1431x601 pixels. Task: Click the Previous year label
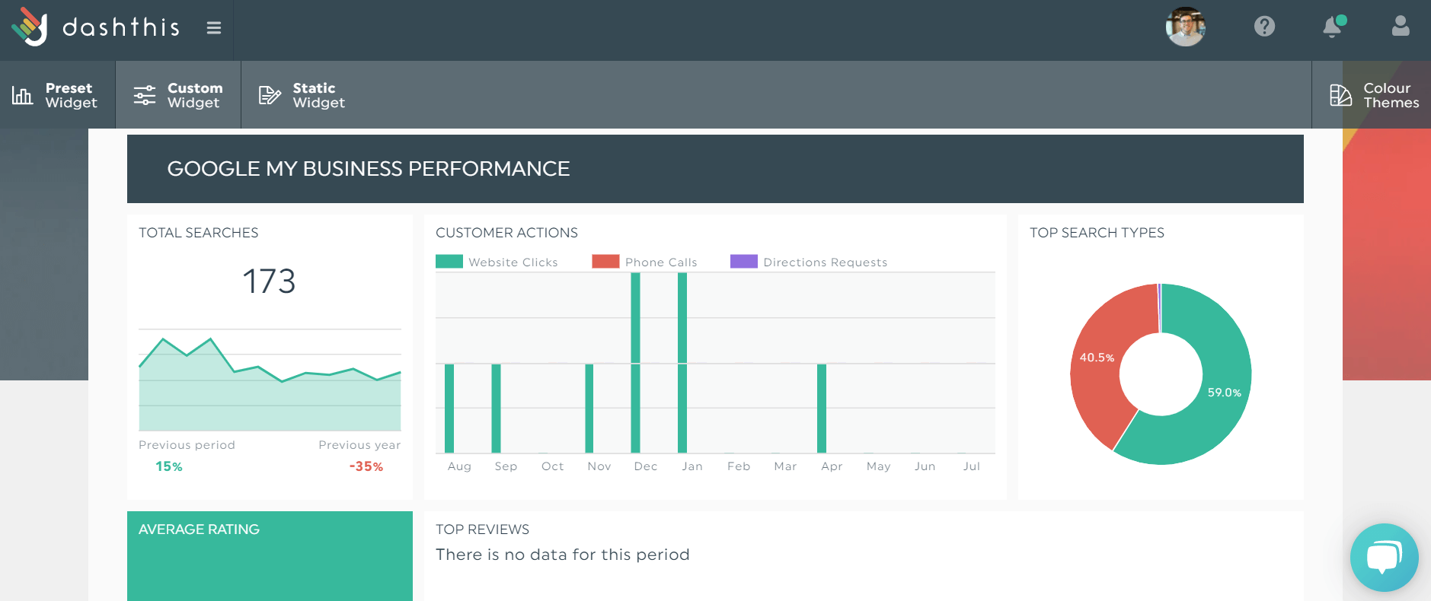(x=359, y=445)
